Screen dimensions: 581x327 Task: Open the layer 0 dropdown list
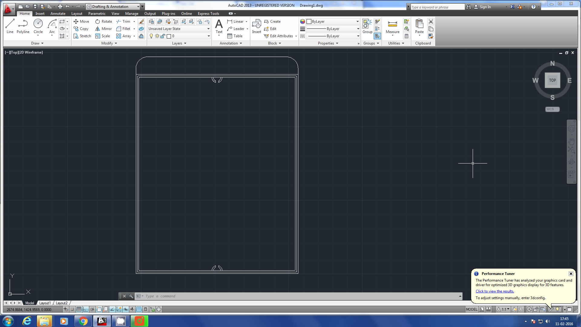click(x=208, y=36)
